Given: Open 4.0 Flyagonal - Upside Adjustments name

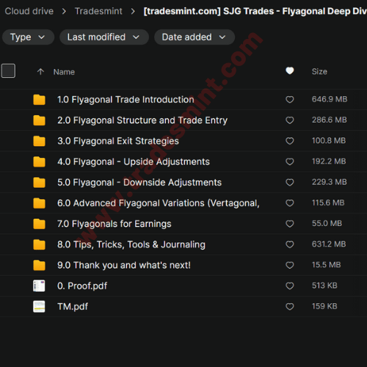Looking at the screenshot, I should (x=134, y=161).
